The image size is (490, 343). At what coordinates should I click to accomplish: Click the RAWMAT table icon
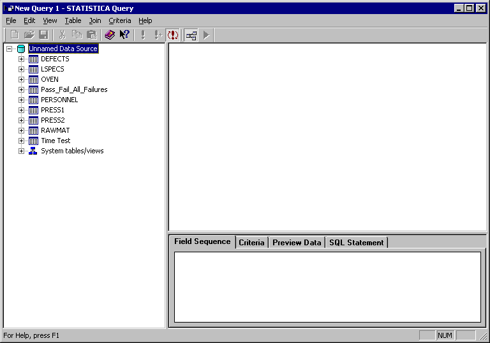pyautogui.click(x=33, y=131)
